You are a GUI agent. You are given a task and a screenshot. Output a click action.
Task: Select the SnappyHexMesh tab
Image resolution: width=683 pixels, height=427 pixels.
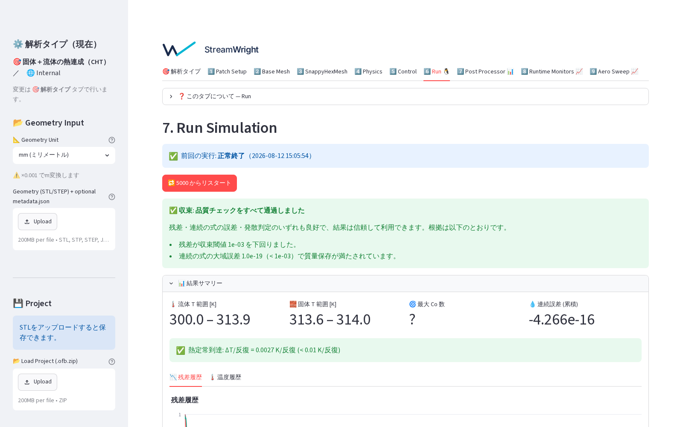322,72
